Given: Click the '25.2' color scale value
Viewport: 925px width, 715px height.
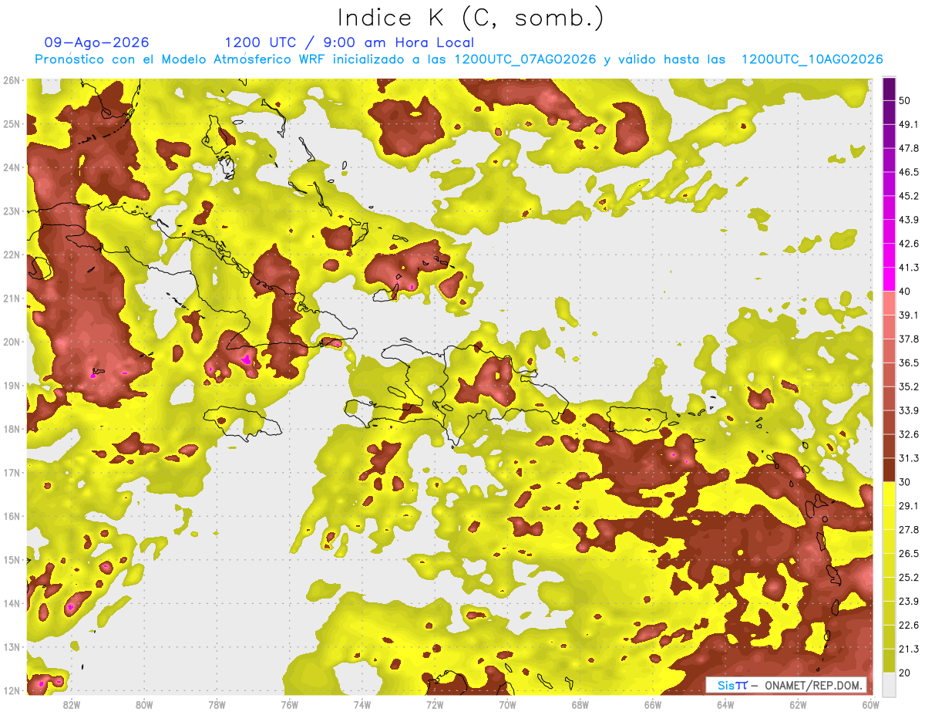Looking at the screenshot, I should 909,577.
